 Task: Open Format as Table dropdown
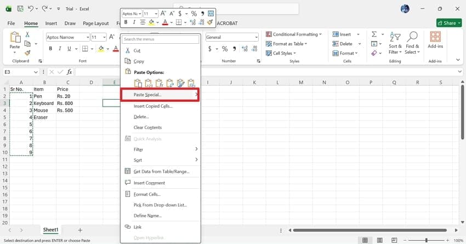click(x=287, y=44)
